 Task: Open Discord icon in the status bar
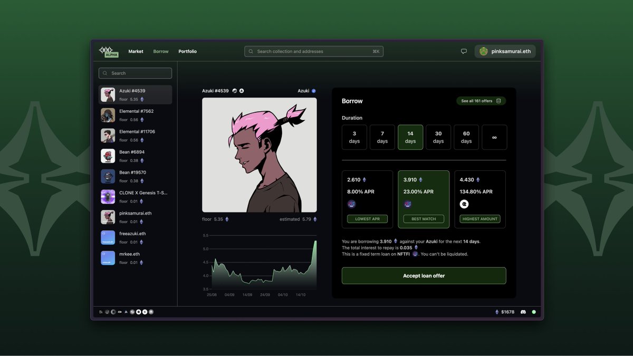[523, 312]
